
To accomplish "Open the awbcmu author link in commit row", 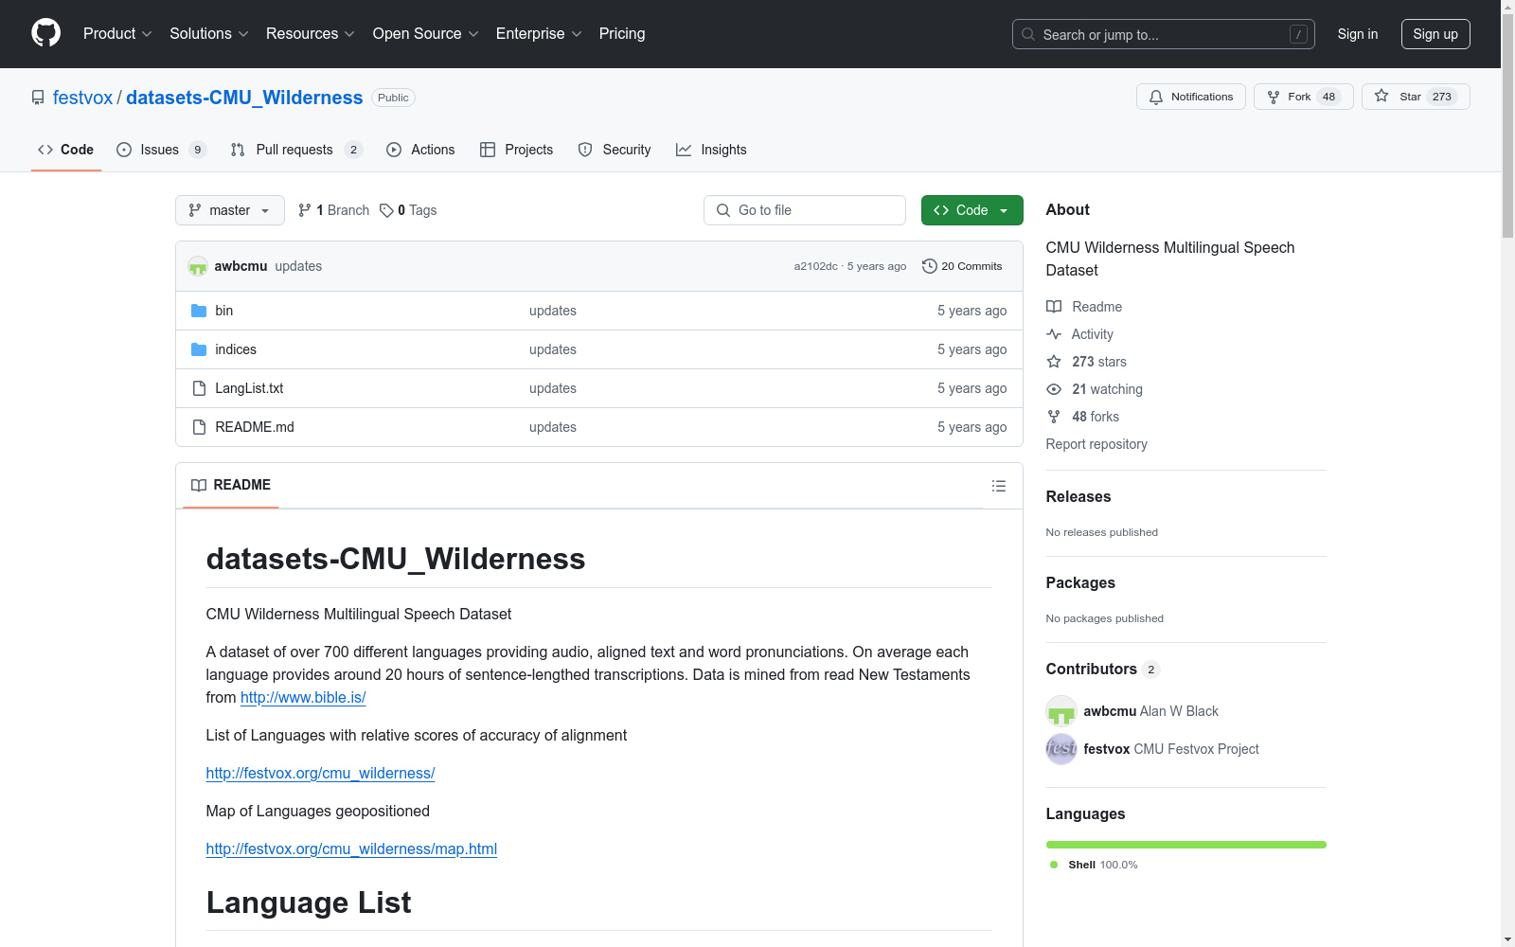I will (241, 266).
